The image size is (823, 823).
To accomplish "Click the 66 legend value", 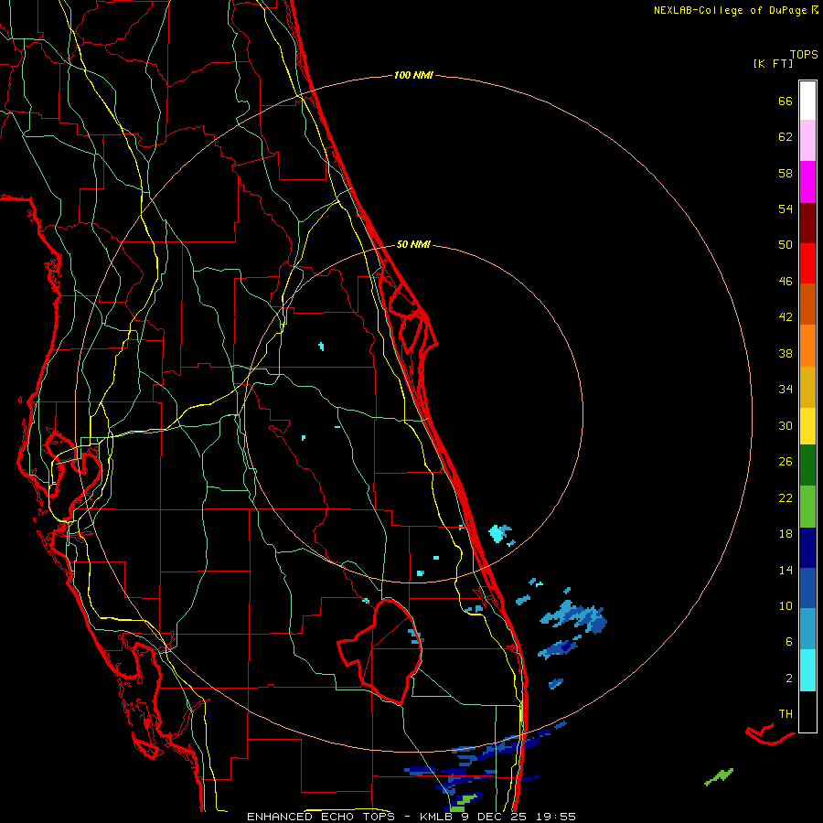I will (786, 101).
